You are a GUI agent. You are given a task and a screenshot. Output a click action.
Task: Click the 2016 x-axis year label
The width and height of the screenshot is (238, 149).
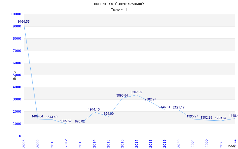123,143
